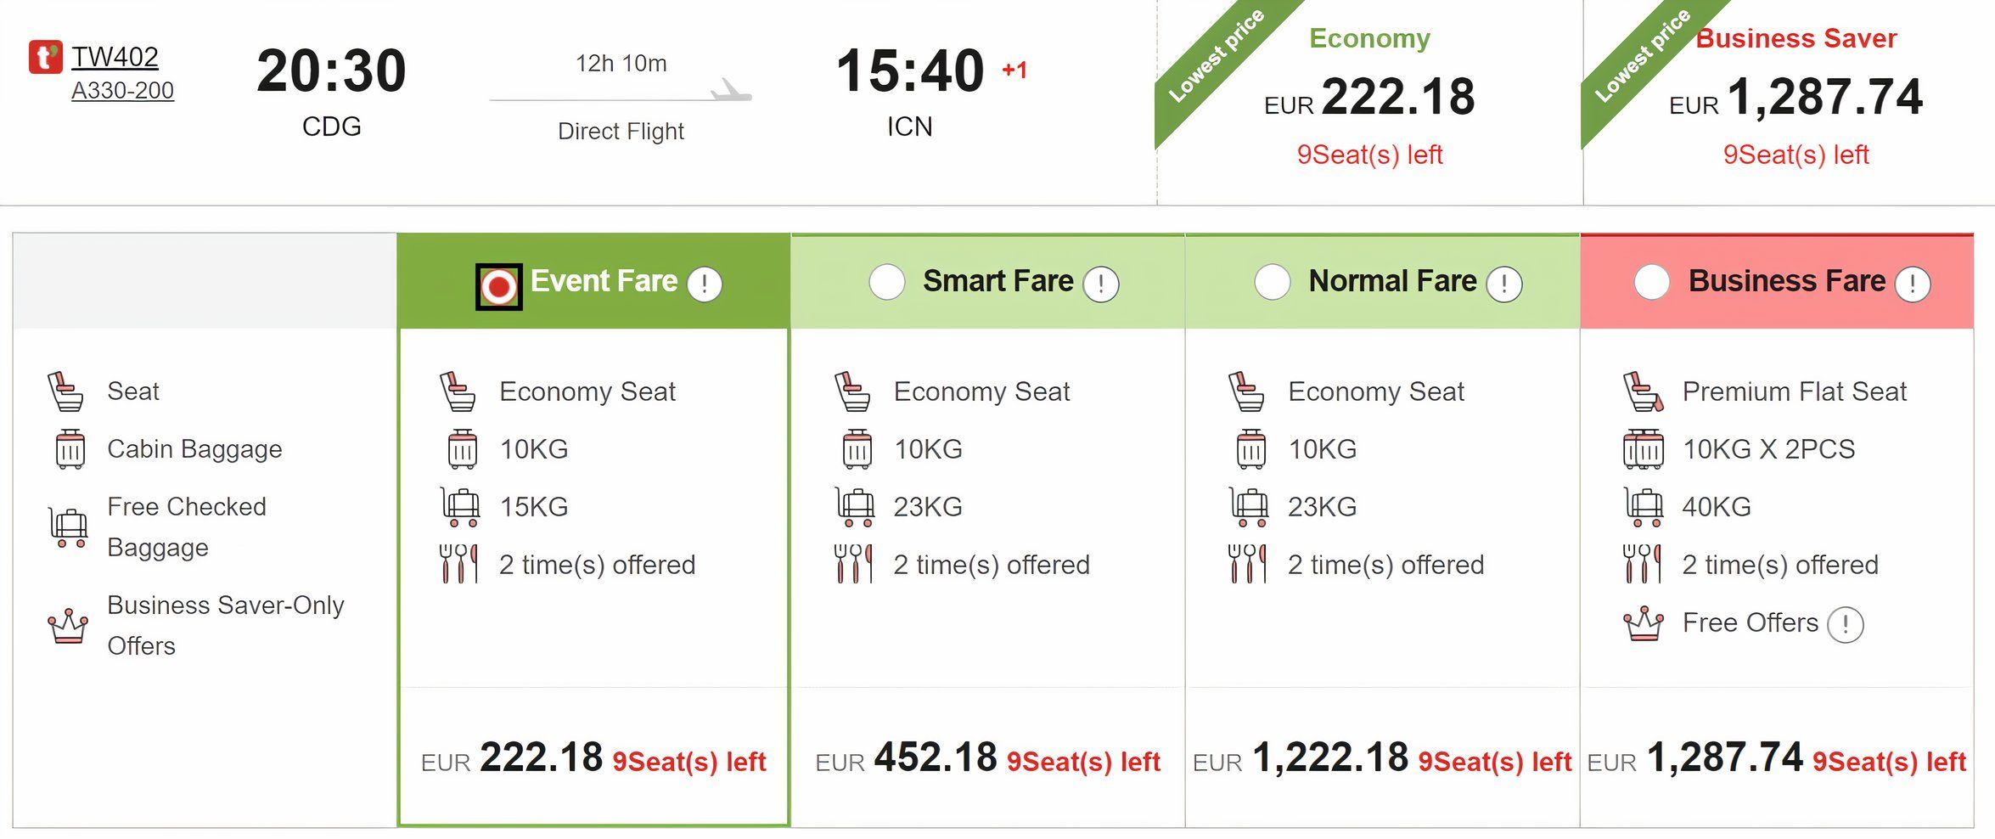Select the Normal Fare radio button

click(x=1273, y=282)
